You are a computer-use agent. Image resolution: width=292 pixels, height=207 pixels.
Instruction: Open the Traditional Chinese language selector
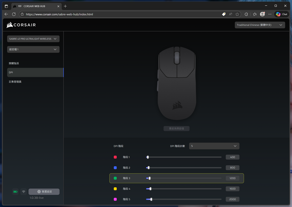coord(259,25)
